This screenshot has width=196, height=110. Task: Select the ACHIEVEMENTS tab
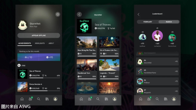[x=25, y=43]
